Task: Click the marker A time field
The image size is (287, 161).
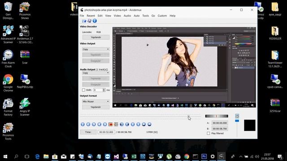Action: pyautogui.click(x=220, y=123)
